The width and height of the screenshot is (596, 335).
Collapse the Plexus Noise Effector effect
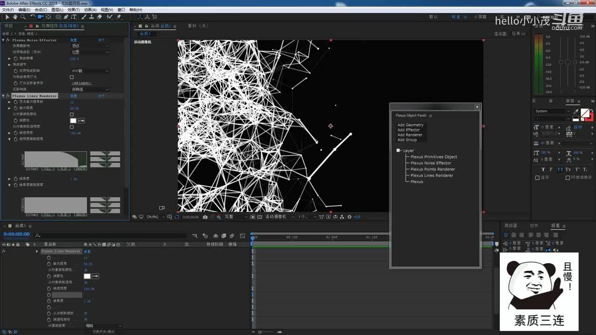click(4, 40)
